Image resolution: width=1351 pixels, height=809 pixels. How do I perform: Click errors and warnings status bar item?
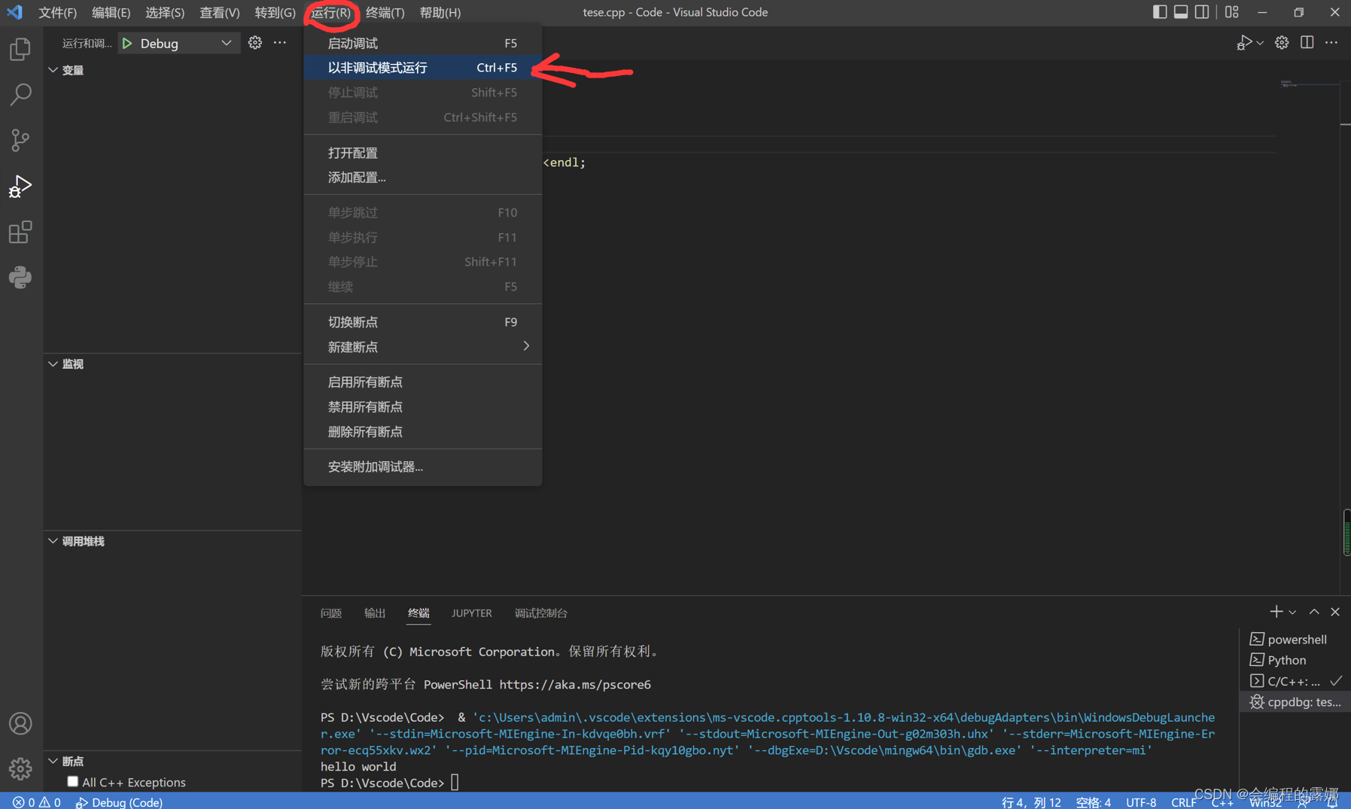pos(37,802)
